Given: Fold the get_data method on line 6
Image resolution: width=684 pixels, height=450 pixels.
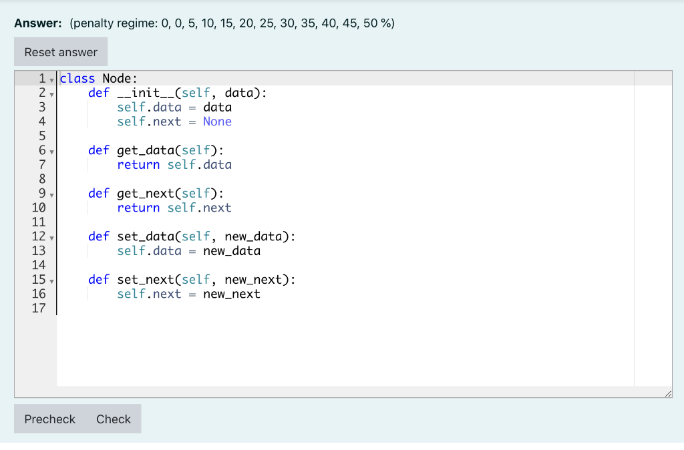Looking at the screenshot, I should pyautogui.click(x=51, y=152).
